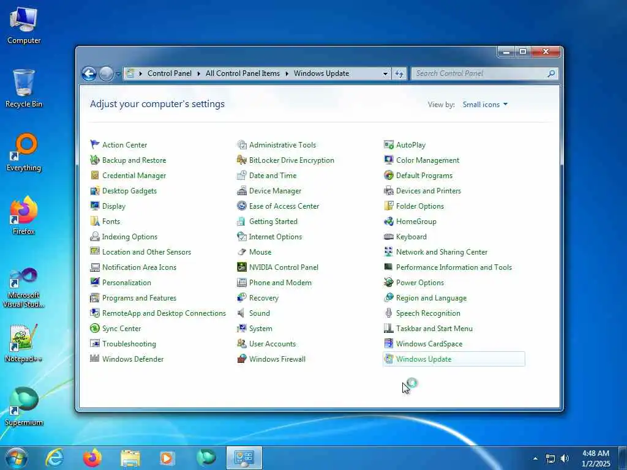Click the Backup and Restore icon
Image resolution: width=627 pixels, height=470 pixels.
(95, 160)
